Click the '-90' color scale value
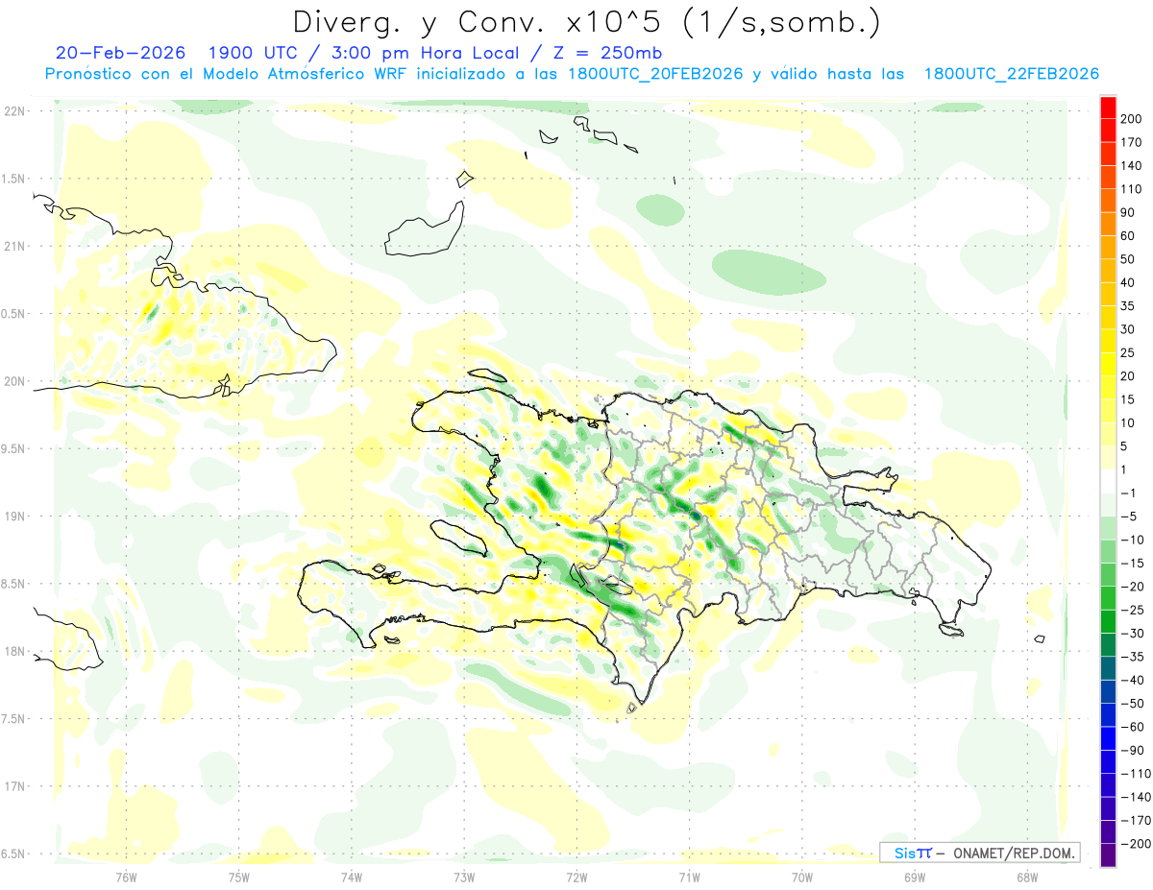Image resolution: width=1153 pixels, height=890 pixels. point(1132,750)
